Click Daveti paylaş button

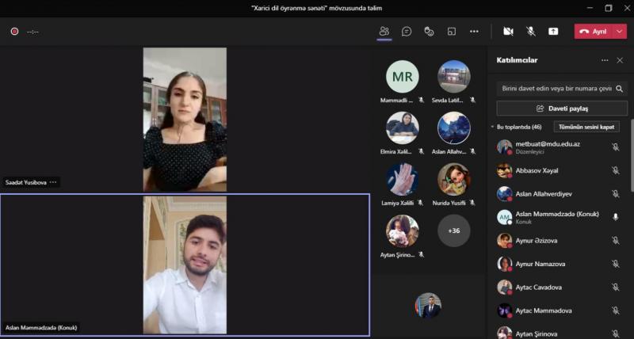point(562,109)
